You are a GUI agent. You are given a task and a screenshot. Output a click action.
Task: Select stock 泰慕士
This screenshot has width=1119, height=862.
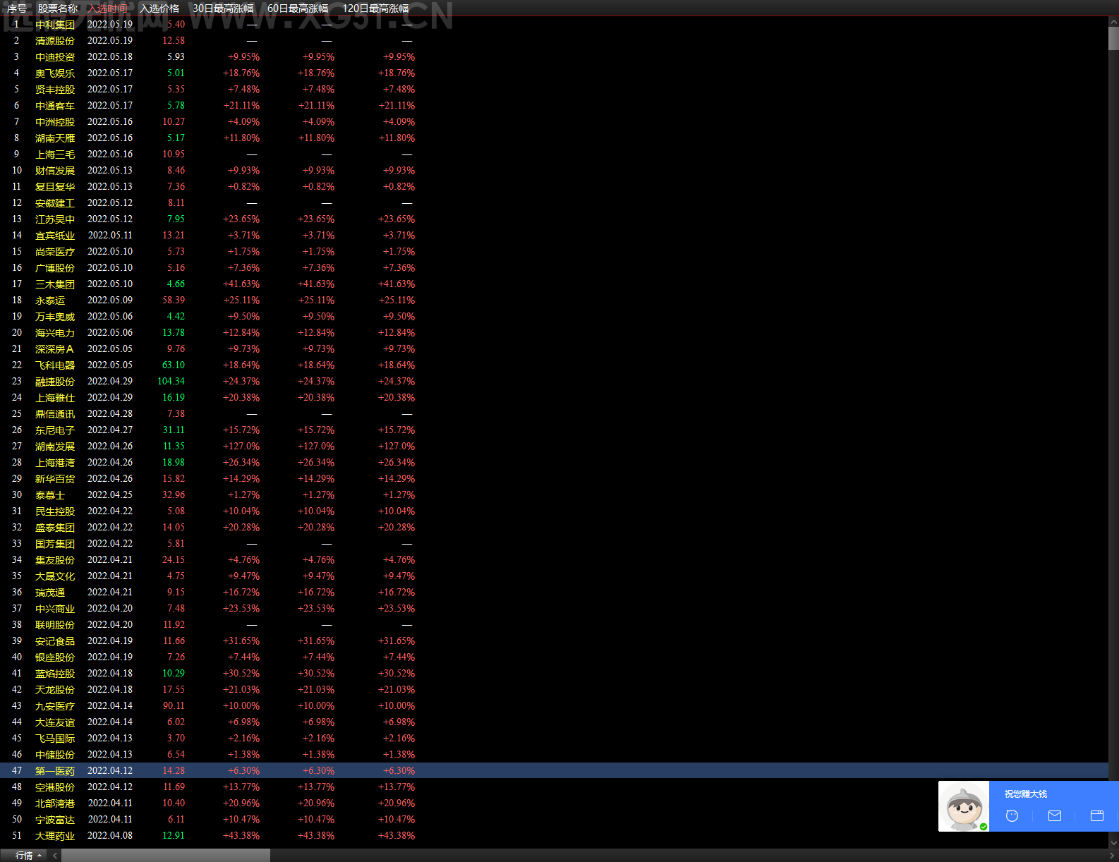(50, 495)
